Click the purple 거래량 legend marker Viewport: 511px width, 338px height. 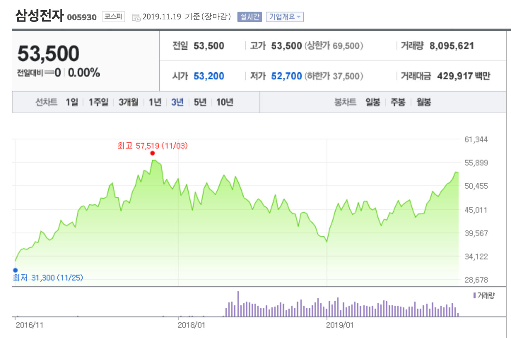click(x=475, y=295)
